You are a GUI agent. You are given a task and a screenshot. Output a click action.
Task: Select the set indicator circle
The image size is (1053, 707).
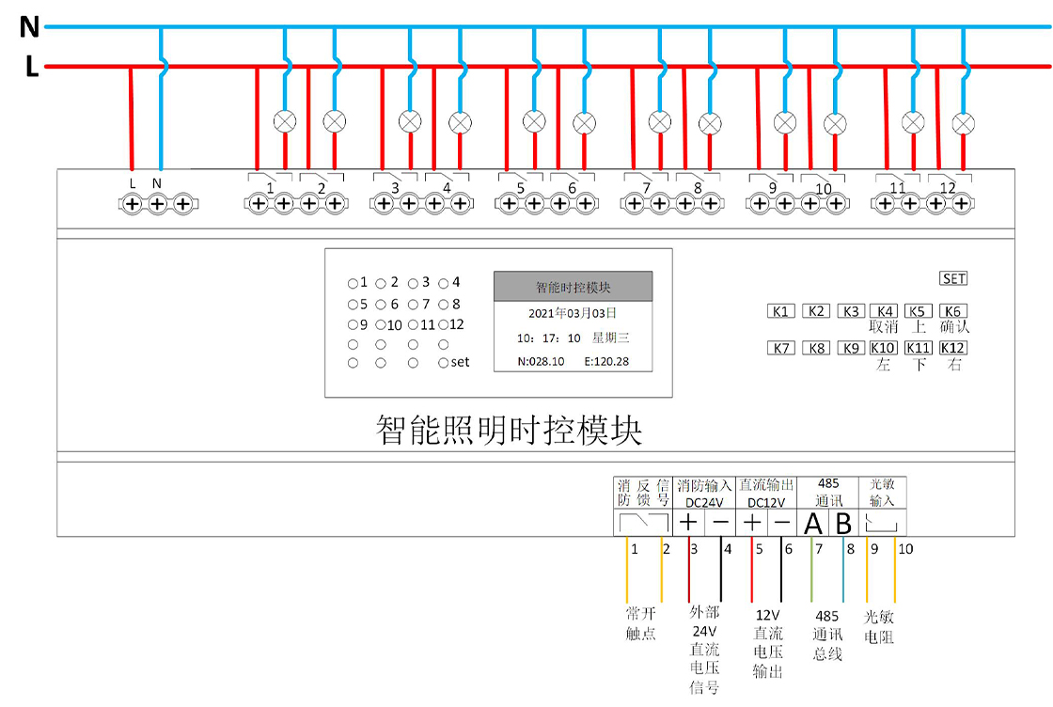click(x=443, y=363)
